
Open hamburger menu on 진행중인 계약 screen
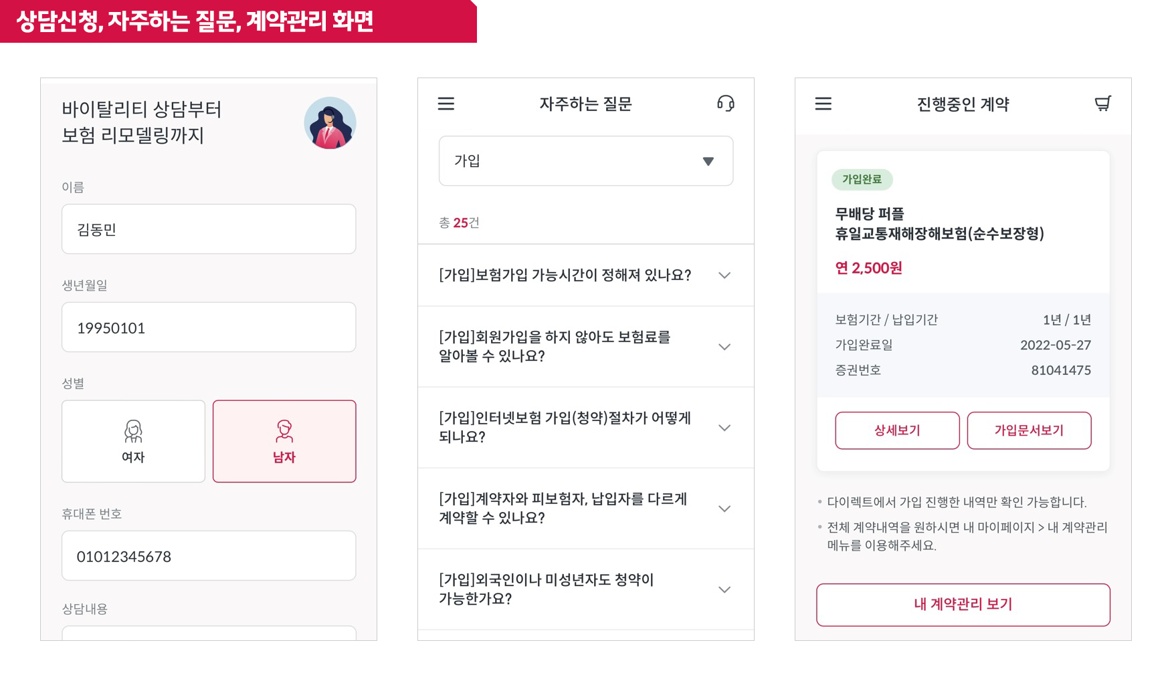point(823,104)
